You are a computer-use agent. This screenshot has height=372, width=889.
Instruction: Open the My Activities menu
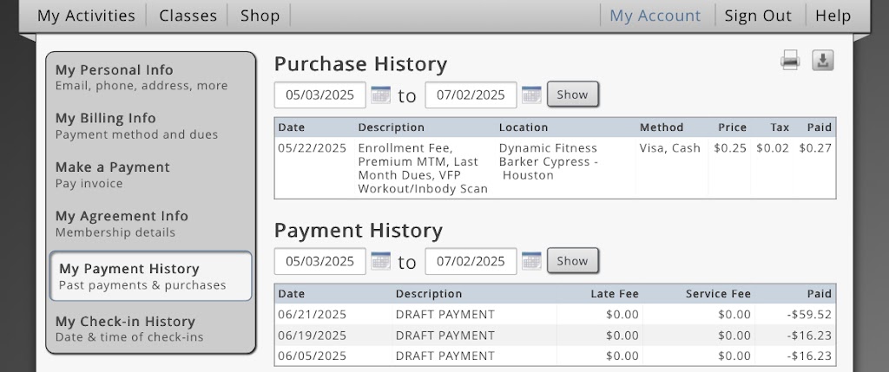[86, 16]
